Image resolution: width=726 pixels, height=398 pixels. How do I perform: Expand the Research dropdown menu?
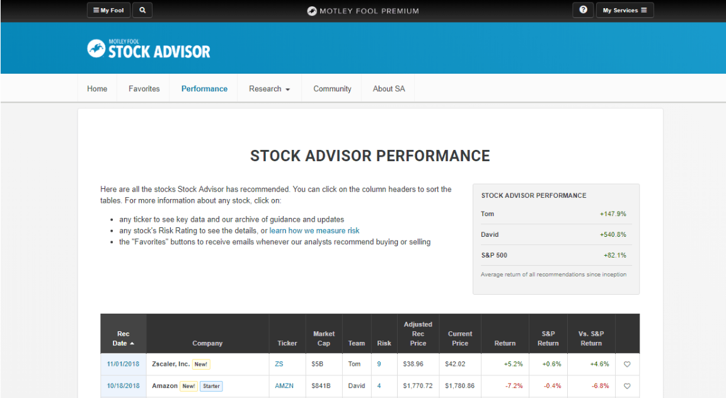click(270, 88)
